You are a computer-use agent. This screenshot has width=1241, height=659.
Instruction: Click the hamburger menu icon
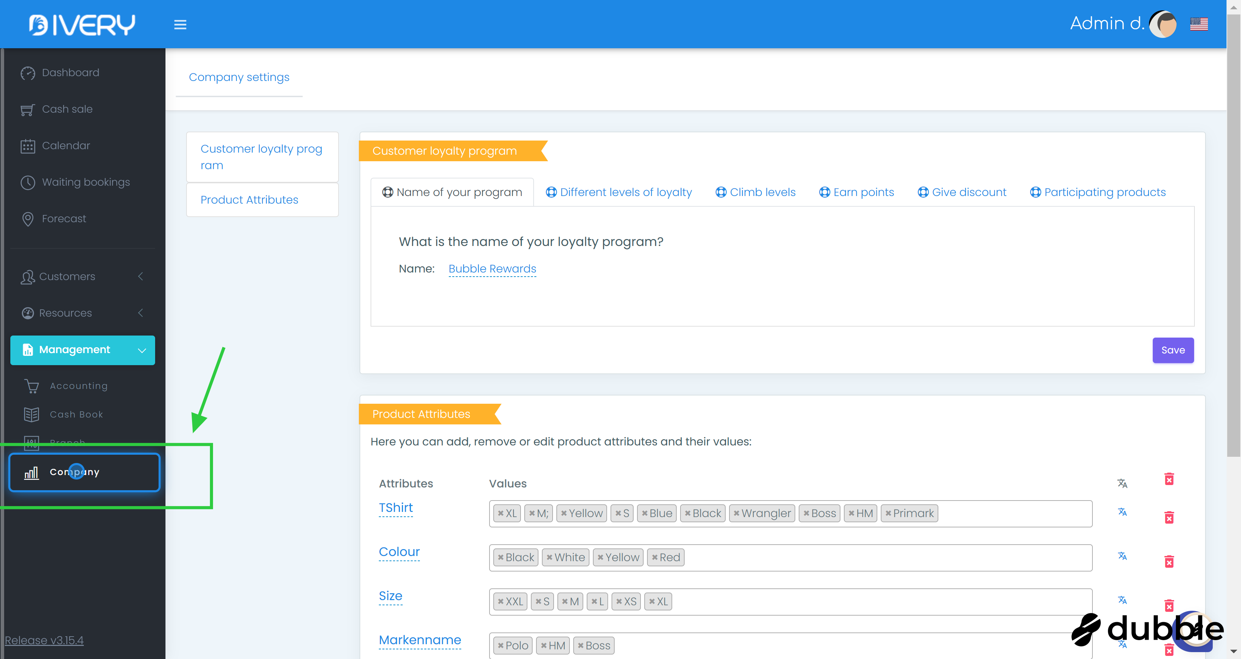pyautogui.click(x=180, y=24)
